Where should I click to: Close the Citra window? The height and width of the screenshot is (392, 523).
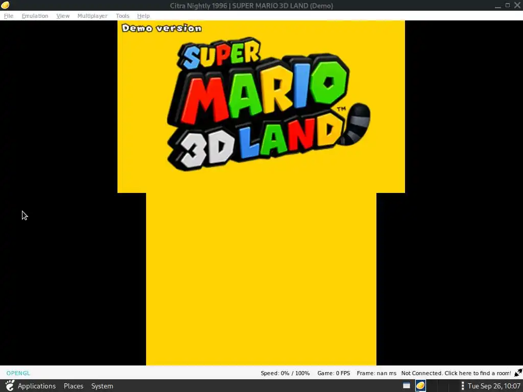517,5
